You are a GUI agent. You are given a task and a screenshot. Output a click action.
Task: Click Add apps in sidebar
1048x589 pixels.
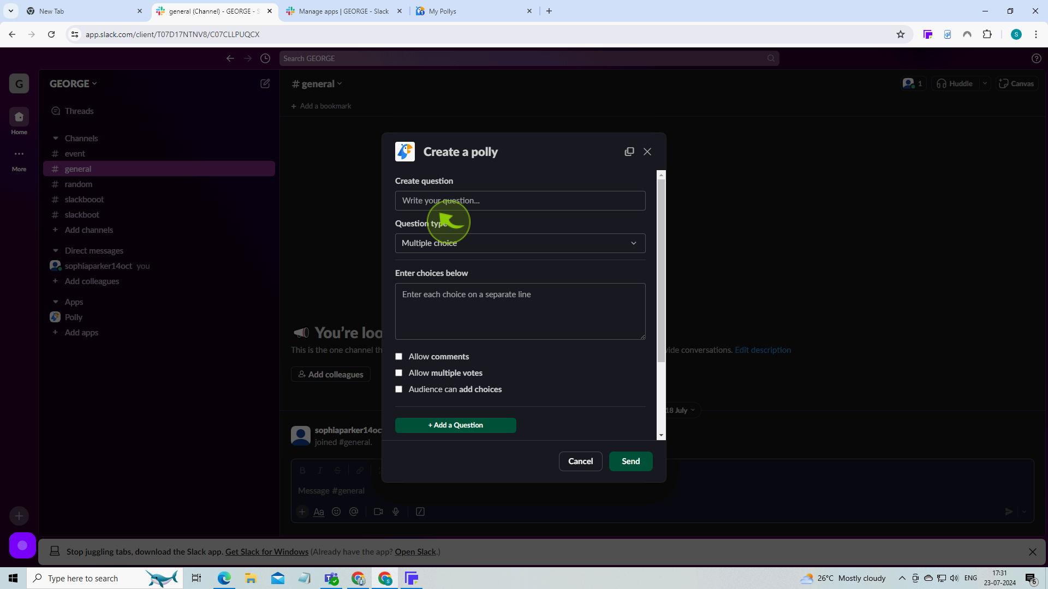click(81, 333)
